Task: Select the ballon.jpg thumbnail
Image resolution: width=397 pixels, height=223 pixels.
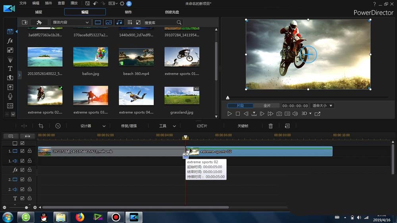Action: 91,57
